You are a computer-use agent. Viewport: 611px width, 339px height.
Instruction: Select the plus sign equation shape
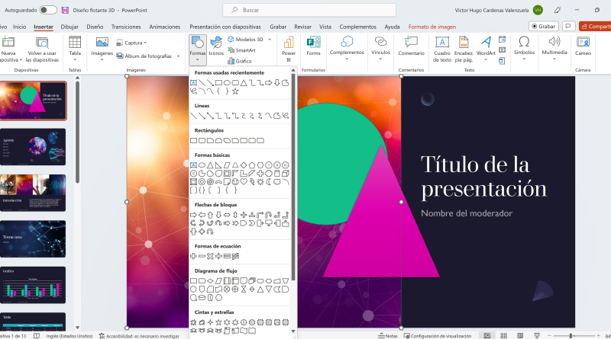coord(193,256)
